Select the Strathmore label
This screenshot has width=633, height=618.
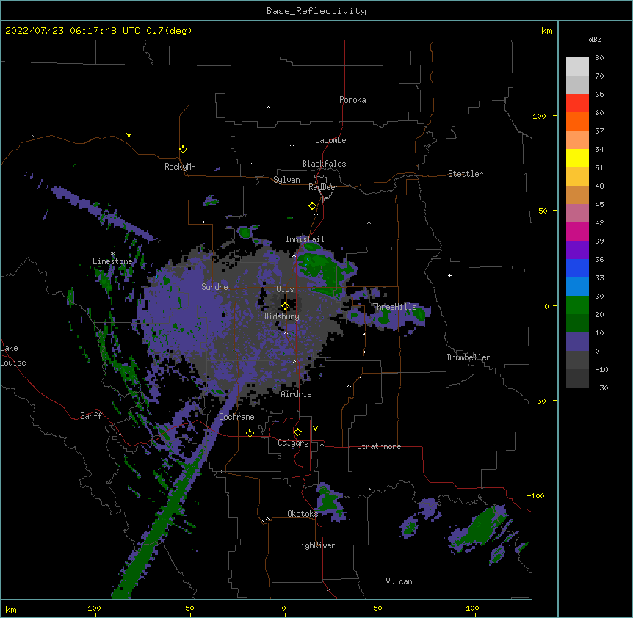379,446
